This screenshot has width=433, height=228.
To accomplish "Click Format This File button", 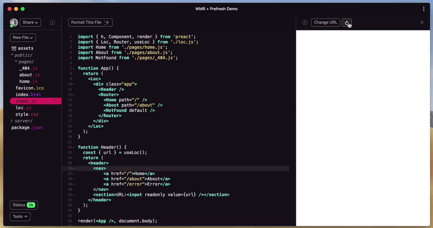I will [90, 22].
